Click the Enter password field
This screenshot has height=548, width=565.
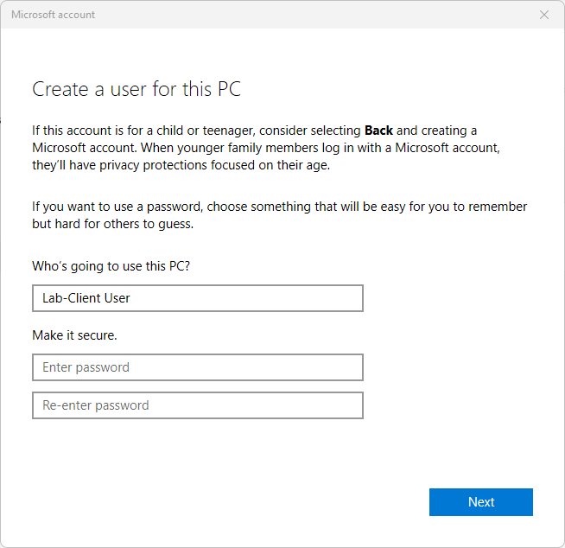(198, 367)
